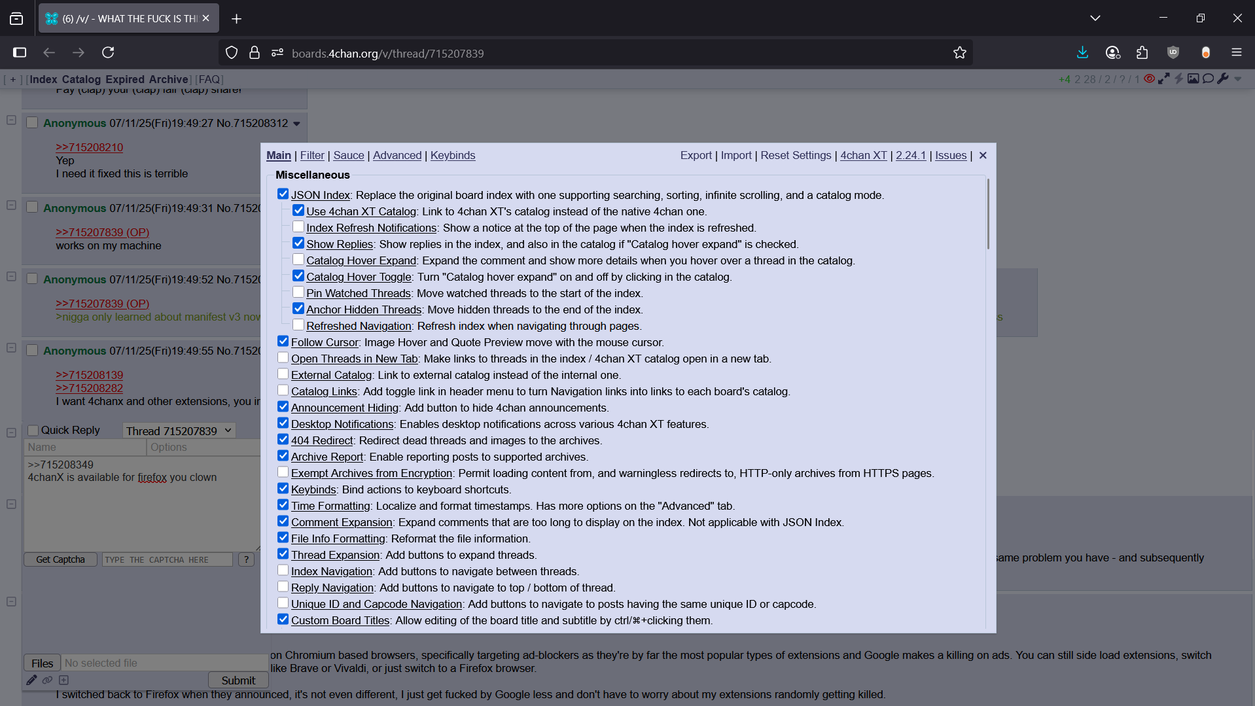1255x706 pixels.
Task: Click Reset Settings link
Action: coord(796,155)
